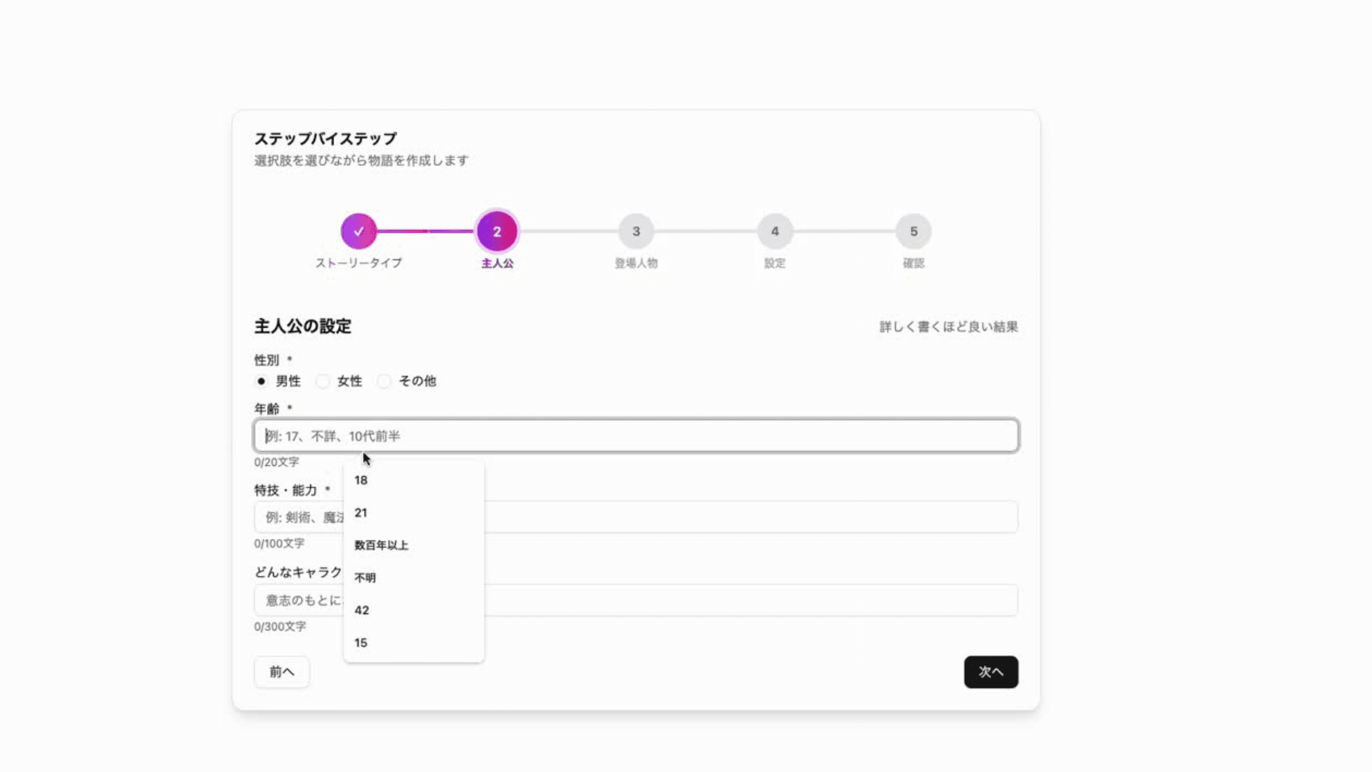
Task: Choose 15 from the age suggestion list
Action: pyautogui.click(x=361, y=643)
